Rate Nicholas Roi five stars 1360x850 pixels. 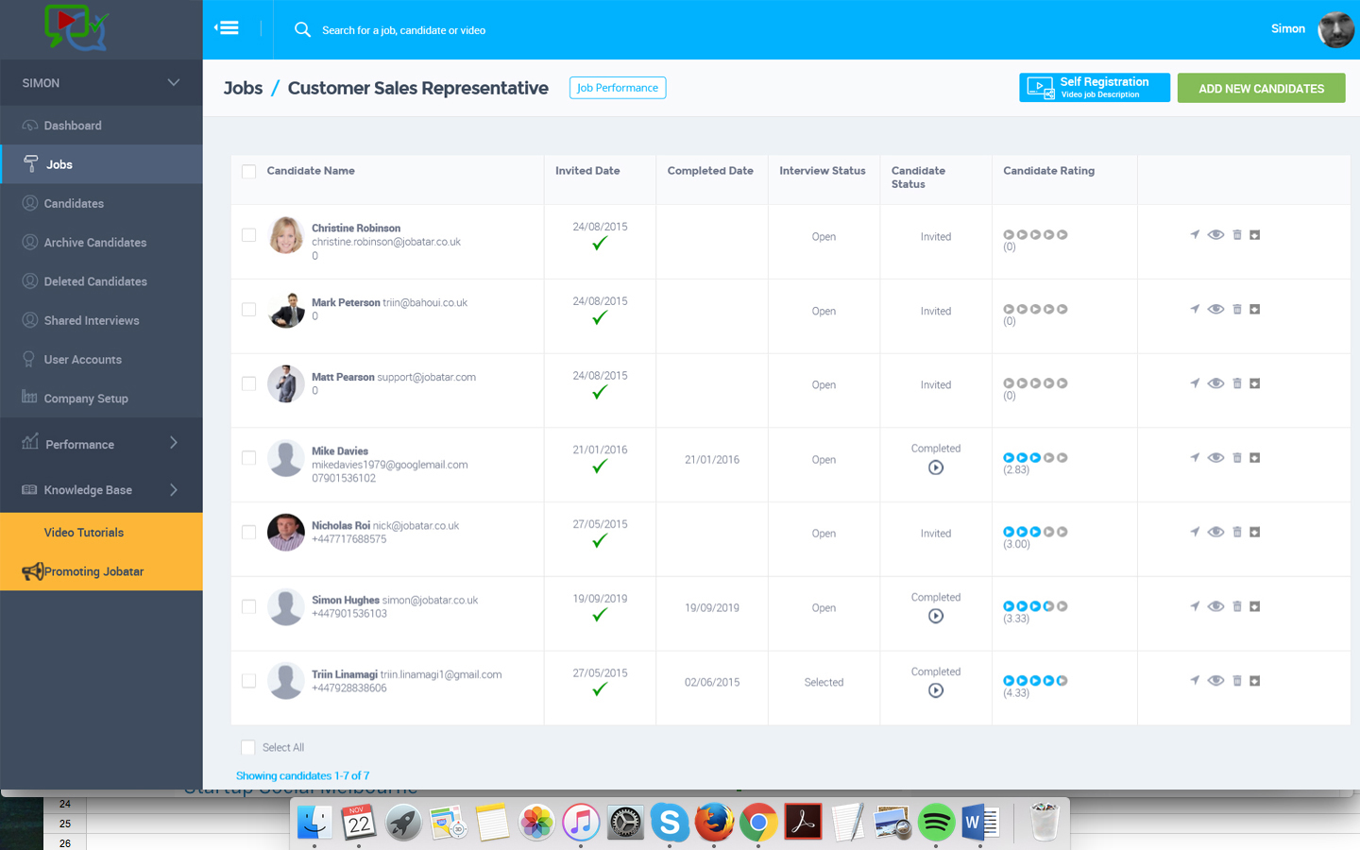click(x=1062, y=532)
